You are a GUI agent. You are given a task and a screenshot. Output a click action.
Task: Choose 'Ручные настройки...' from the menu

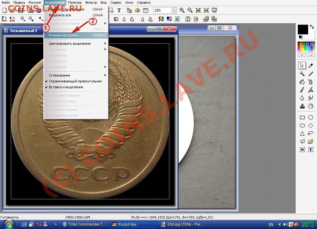76,35
